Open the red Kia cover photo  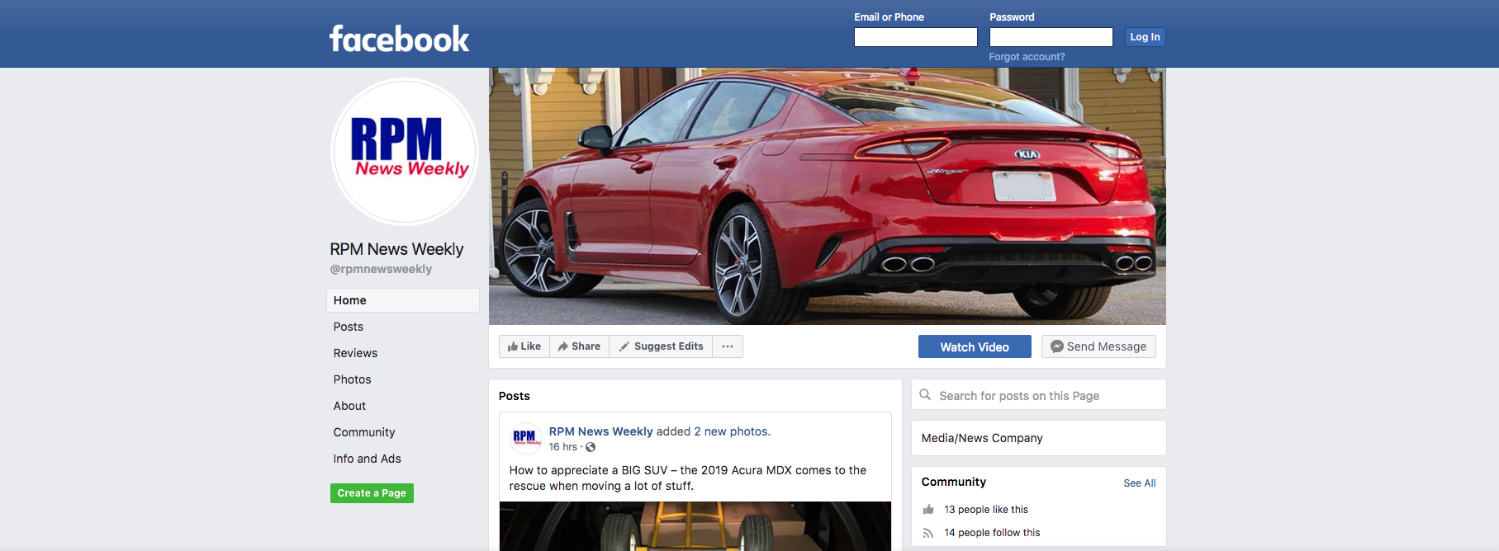[x=827, y=196]
